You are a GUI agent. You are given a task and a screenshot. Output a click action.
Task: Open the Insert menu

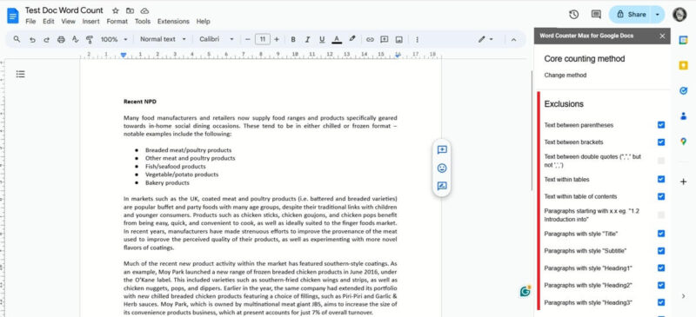[91, 22]
